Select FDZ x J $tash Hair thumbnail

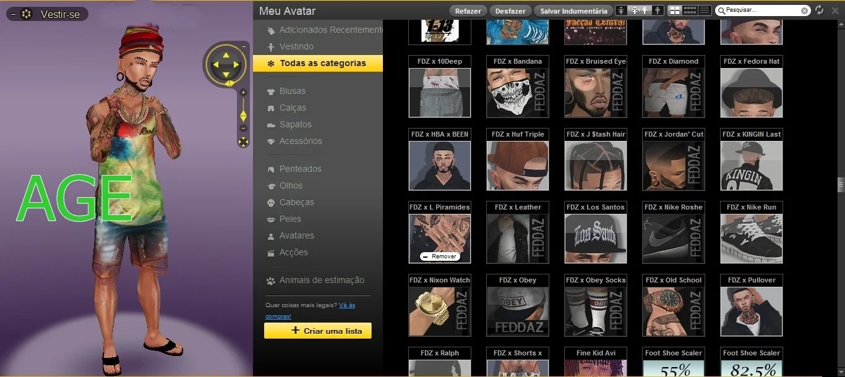596,165
